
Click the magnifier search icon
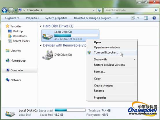coord(156,10)
